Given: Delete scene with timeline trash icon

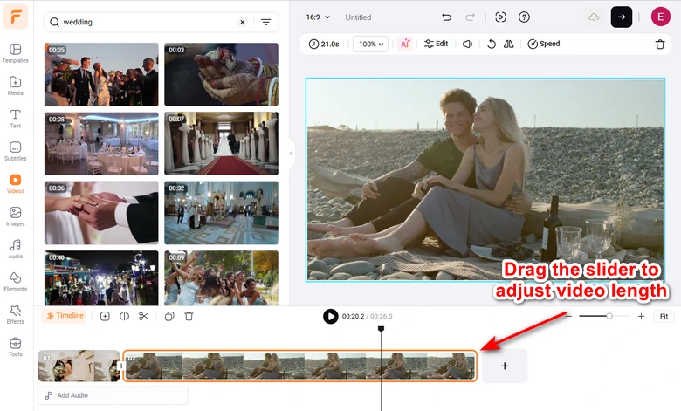Looking at the screenshot, I should click(189, 316).
